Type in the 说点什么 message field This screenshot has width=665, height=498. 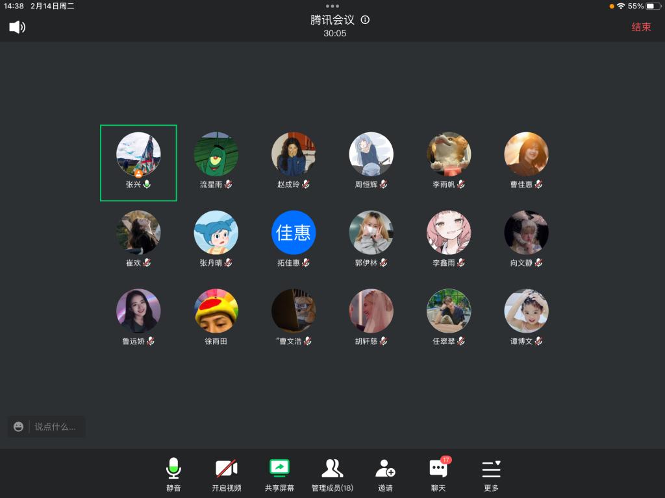tap(55, 427)
